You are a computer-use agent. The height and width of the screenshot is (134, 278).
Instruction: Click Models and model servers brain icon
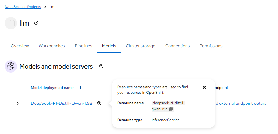tap(11, 66)
